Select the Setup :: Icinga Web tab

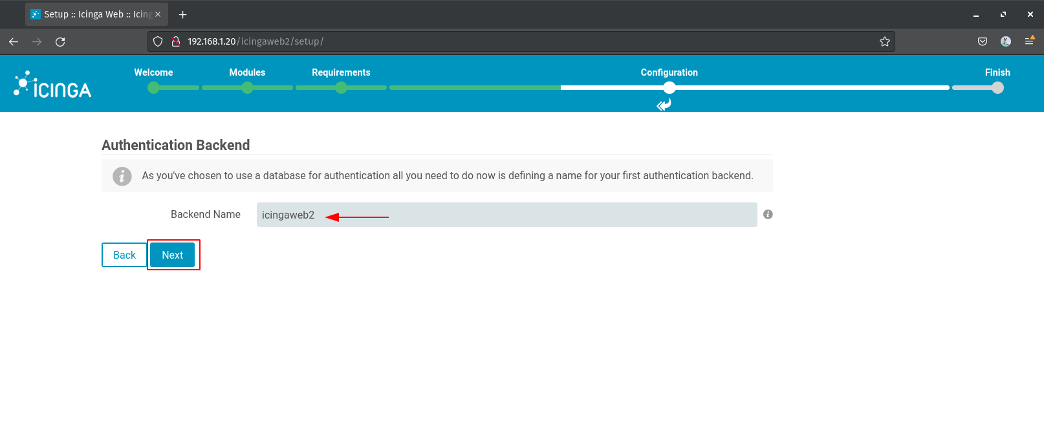pos(96,14)
